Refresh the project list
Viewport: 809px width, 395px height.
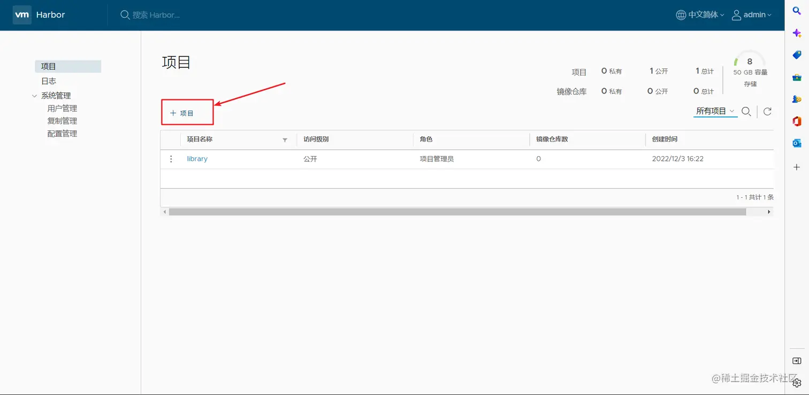767,111
